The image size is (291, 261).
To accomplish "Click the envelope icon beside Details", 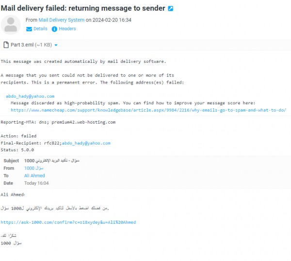I will (29, 29).
